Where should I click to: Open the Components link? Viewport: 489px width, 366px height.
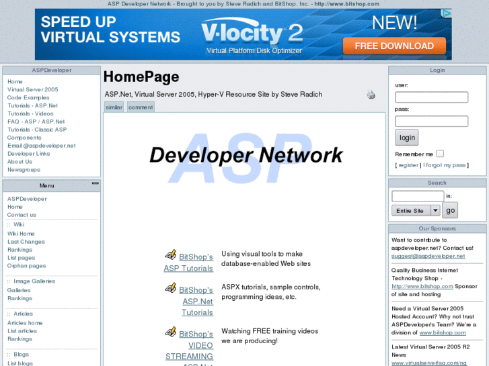(x=24, y=138)
